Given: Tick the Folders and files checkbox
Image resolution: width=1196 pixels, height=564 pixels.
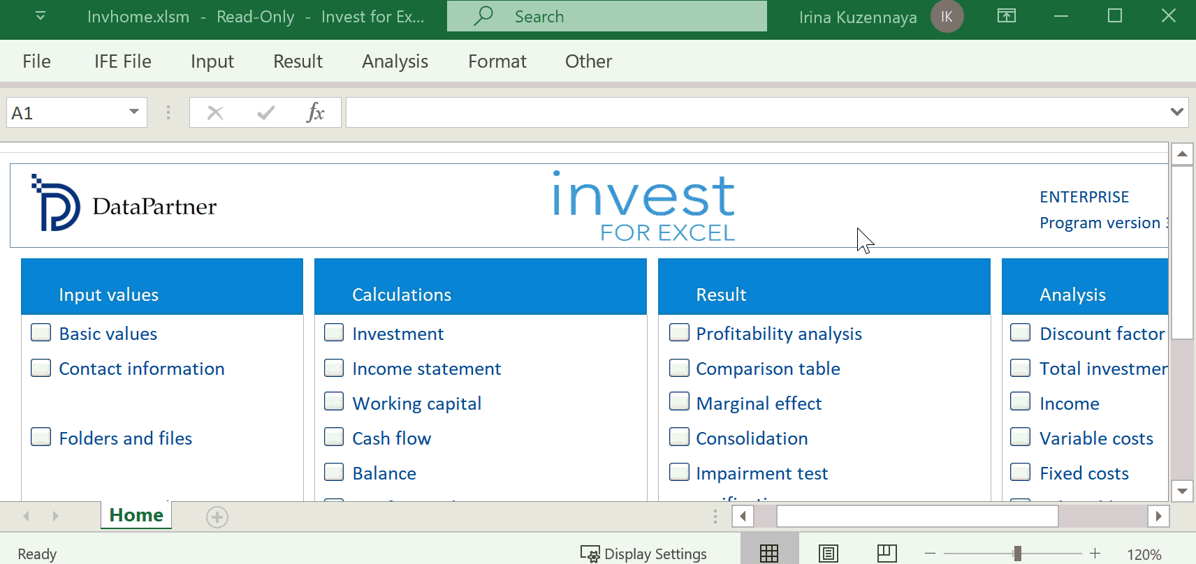Looking at the screenshot, I should pos(41,437).
